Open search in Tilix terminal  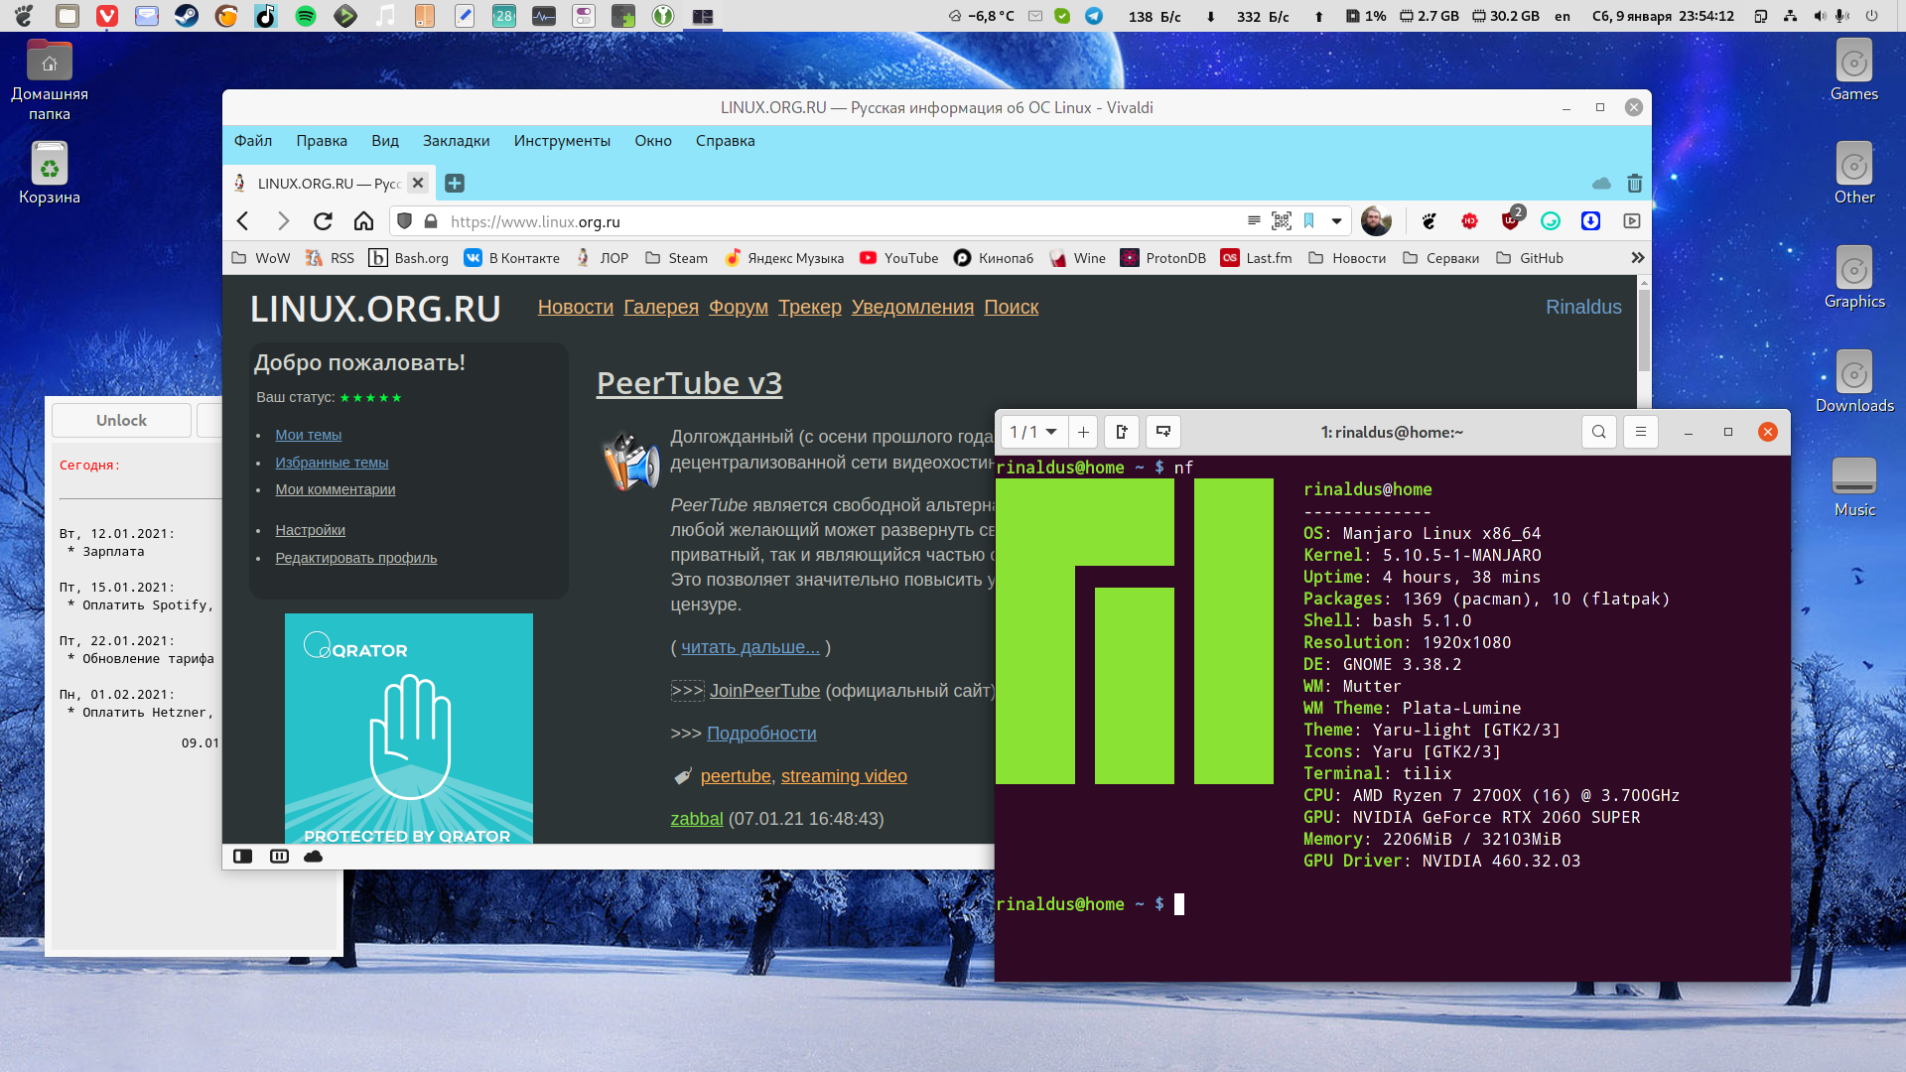[x=1598, y=432]
